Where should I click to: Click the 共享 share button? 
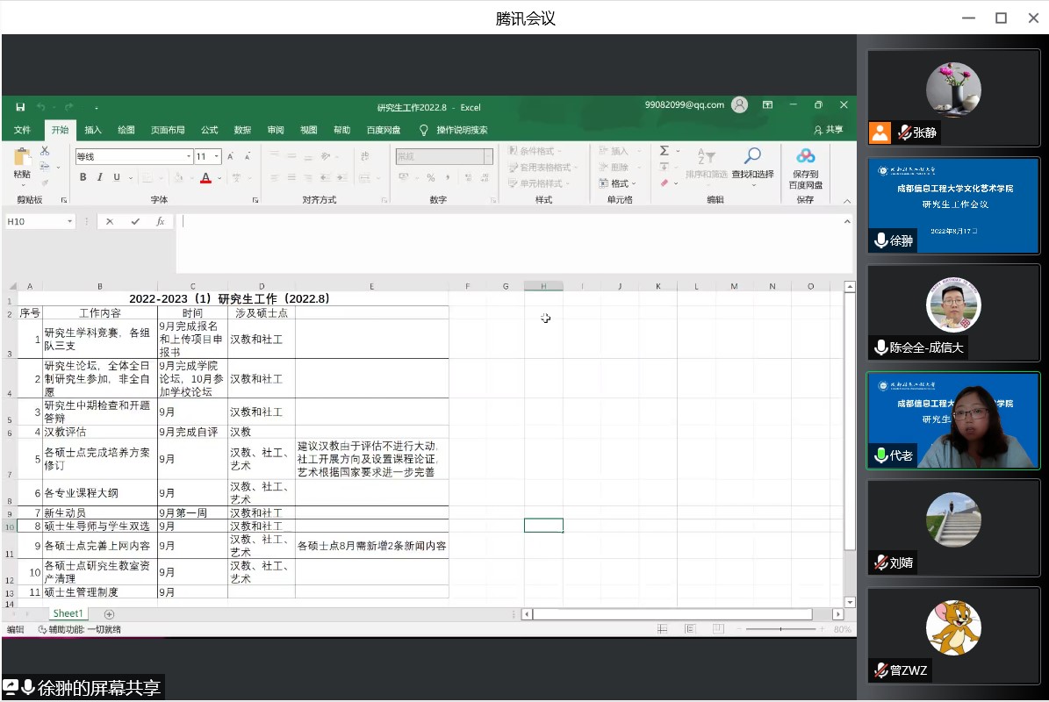[x=829, y=130]
